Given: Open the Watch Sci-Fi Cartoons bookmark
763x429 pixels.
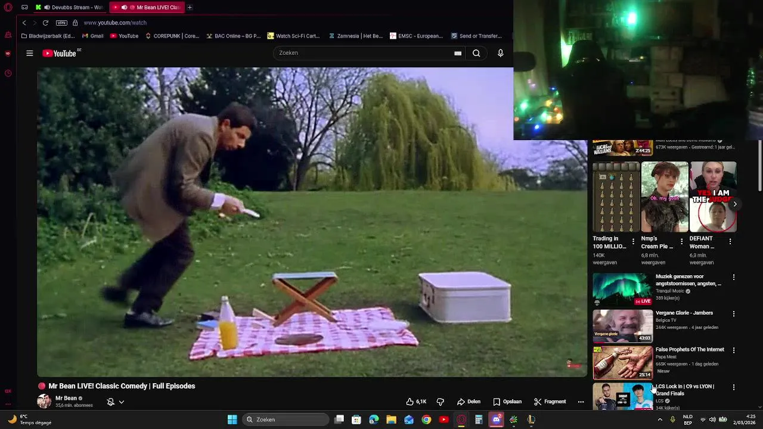Looking at the screenshot, I should pos(293,36).
